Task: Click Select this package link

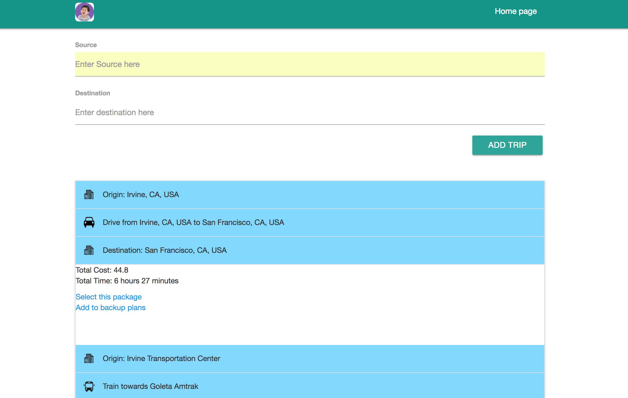Action: pyautogui.click(x=108, y=297)
